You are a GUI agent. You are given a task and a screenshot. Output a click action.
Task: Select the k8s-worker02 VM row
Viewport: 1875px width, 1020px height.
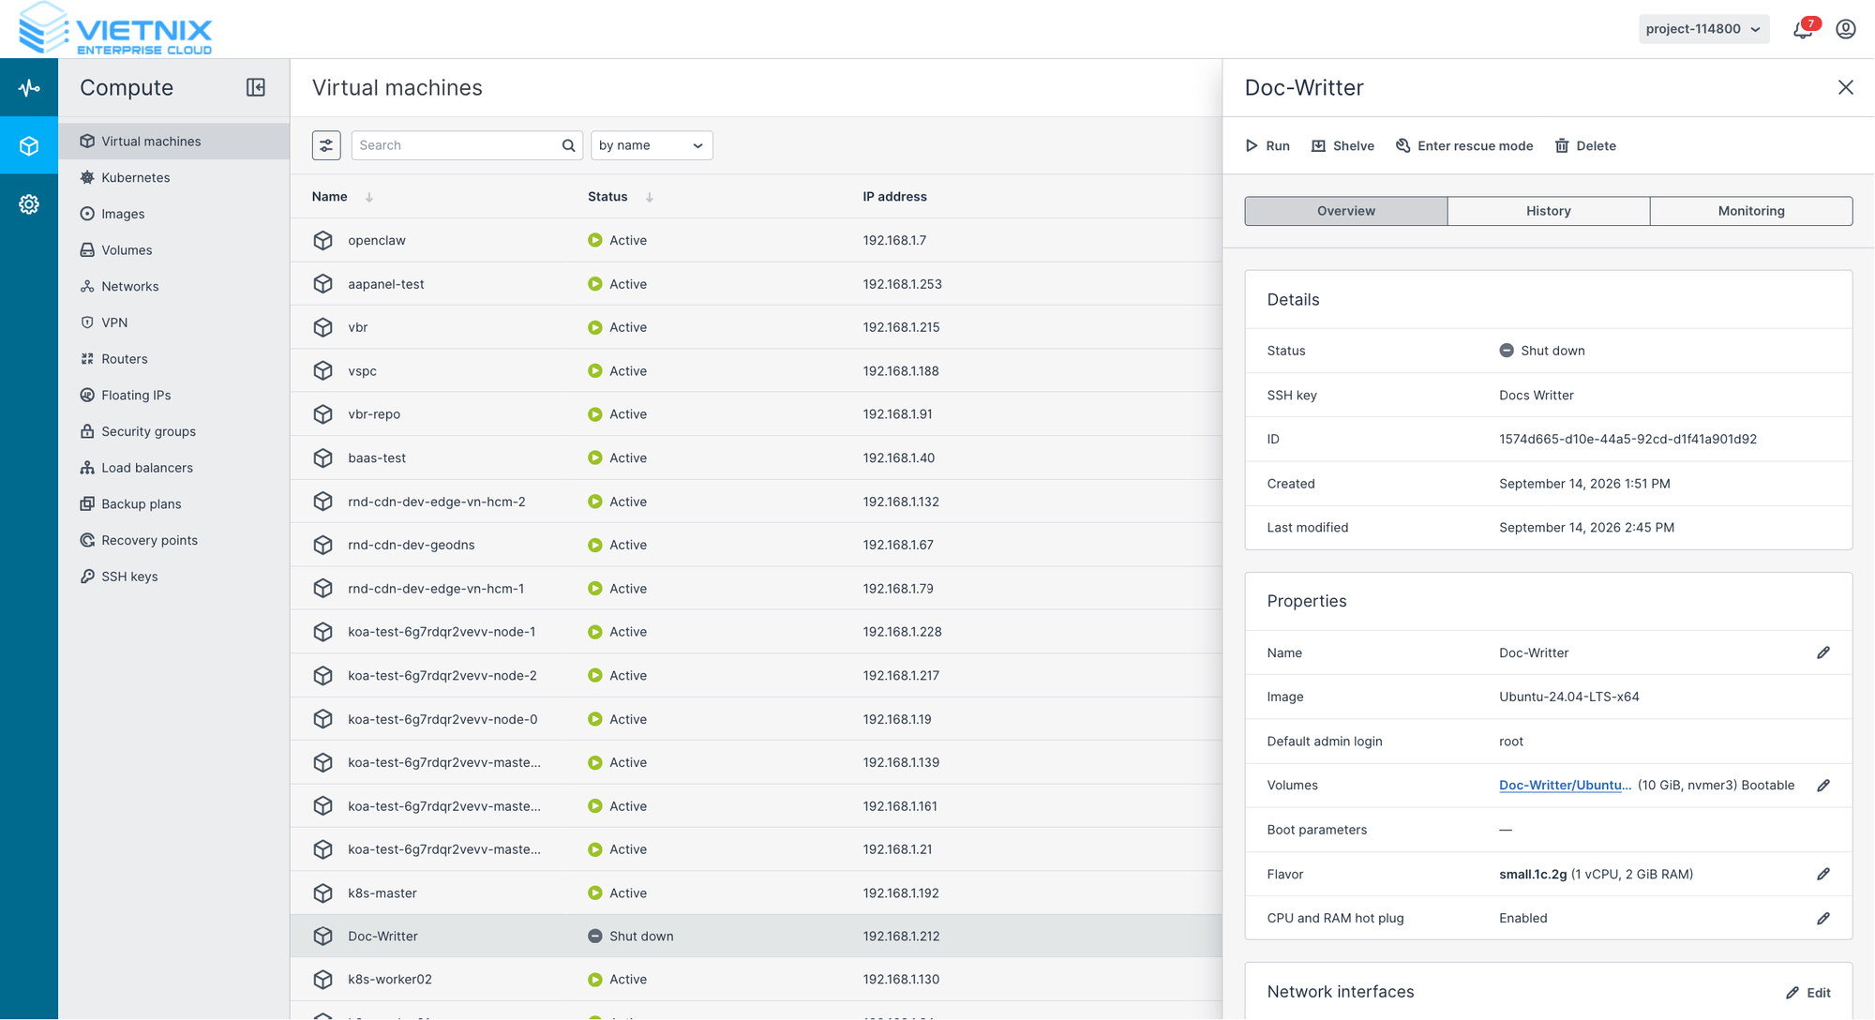pos(756,980)
